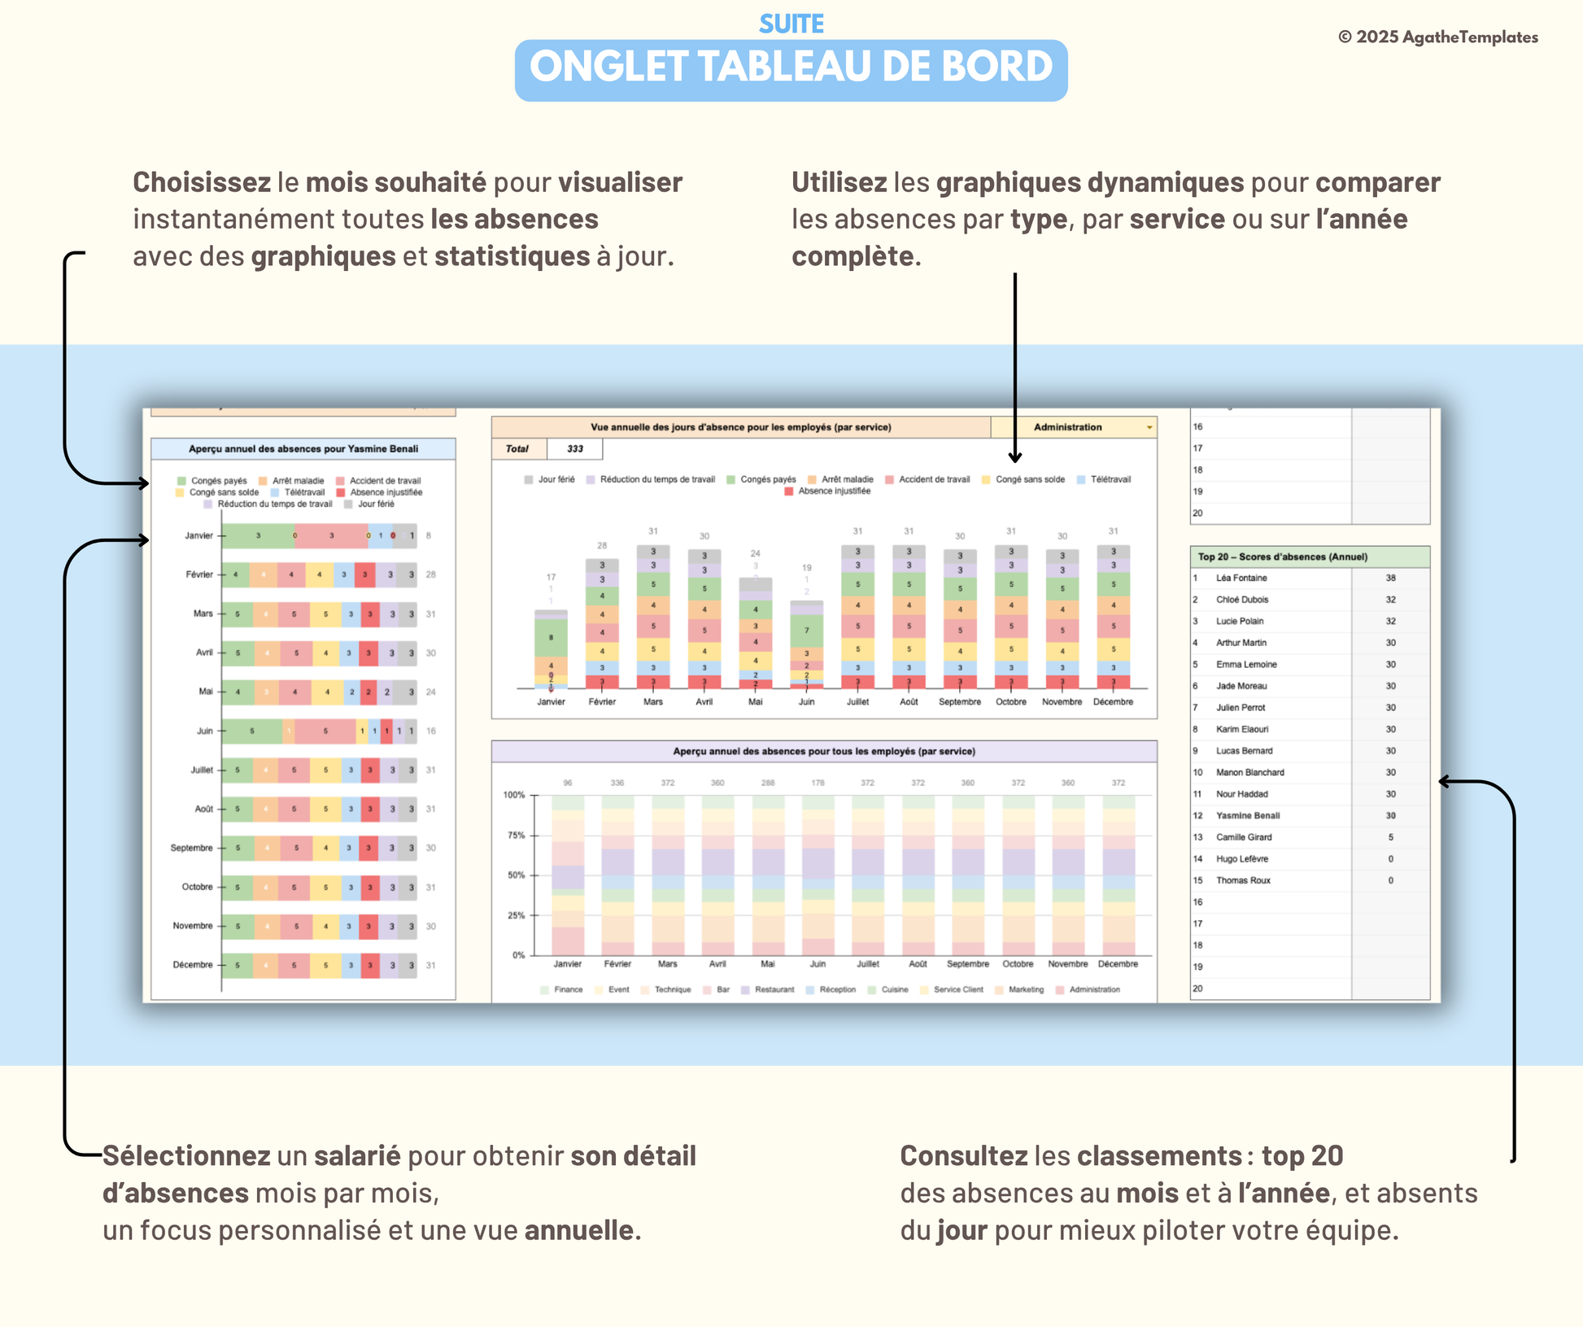Click the Administration legend marker in bottom chart
The width and height of the screenshot is (1583, 1327).
pos(1060,990)
